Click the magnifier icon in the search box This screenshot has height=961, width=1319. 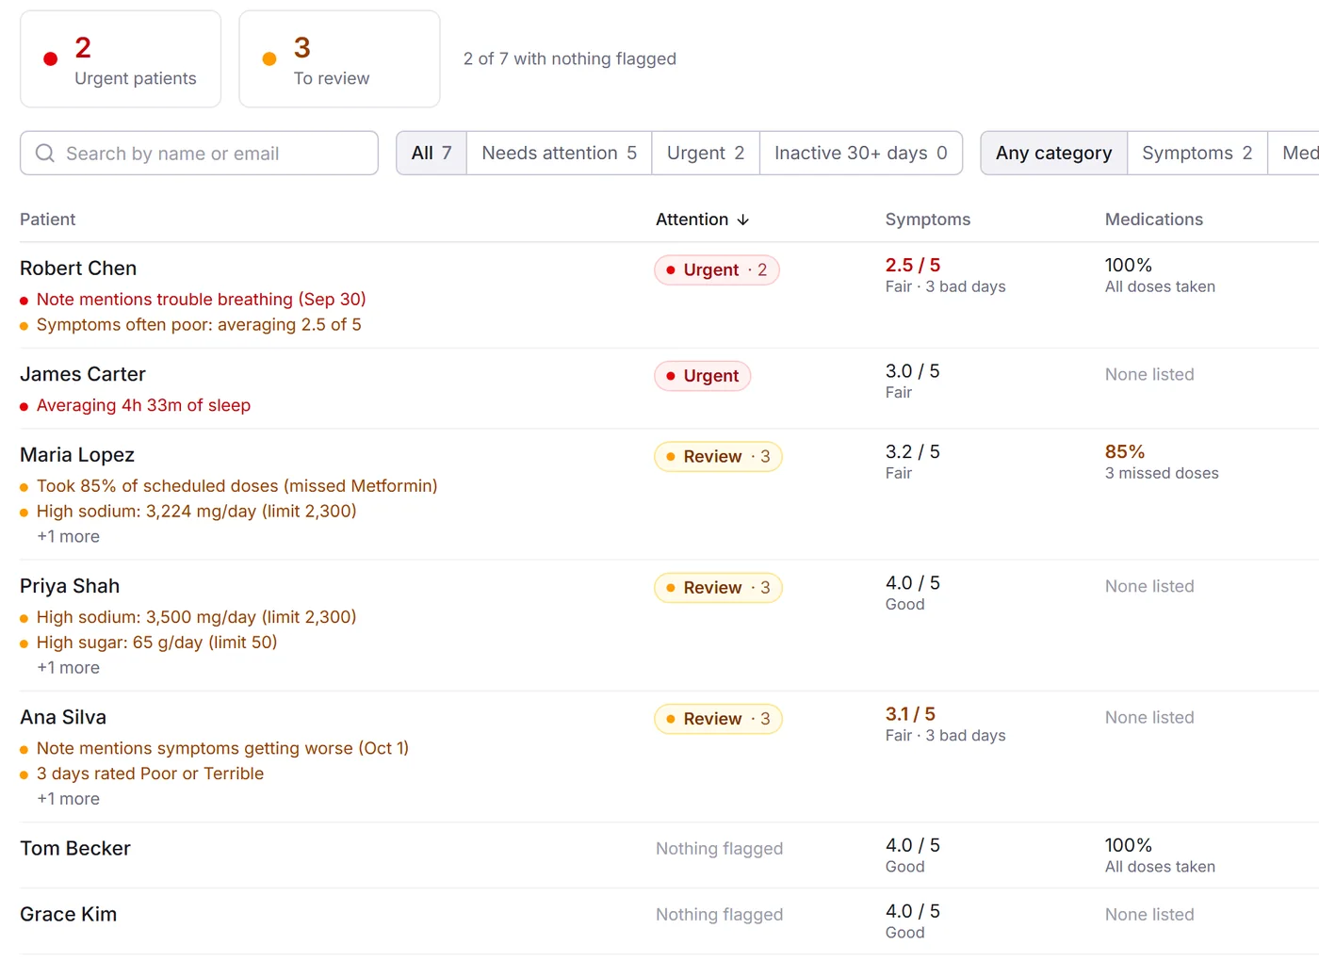(x=44, y=153)
